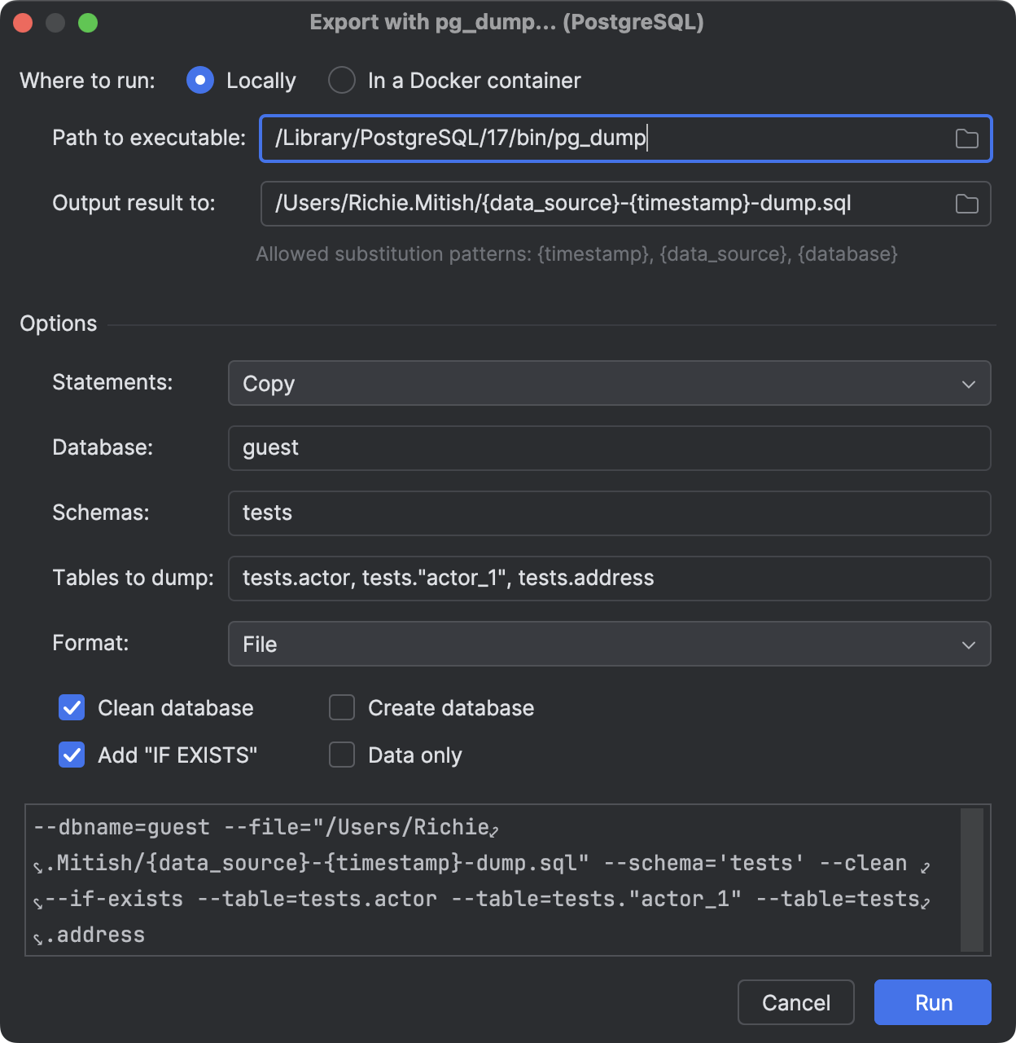The image size is (1016, 1043).
Task: Click the yellow minimize traffic light button
Action: pos(56,24)
